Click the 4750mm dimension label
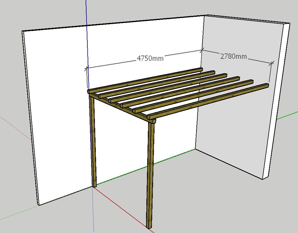The image size is (298, 233). pyautogui.click(x=150, y=58)
